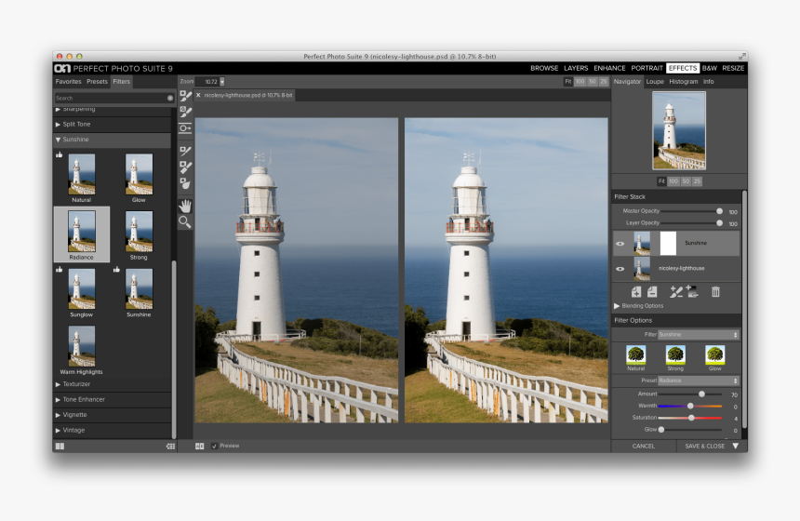Switch to the PORTRAIT module
The height and width of the screenshot is (521, 800).
pyautogui.click(x=647, y=68)
